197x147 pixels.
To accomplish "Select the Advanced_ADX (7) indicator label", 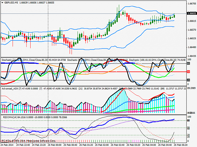I will (12, 89).
